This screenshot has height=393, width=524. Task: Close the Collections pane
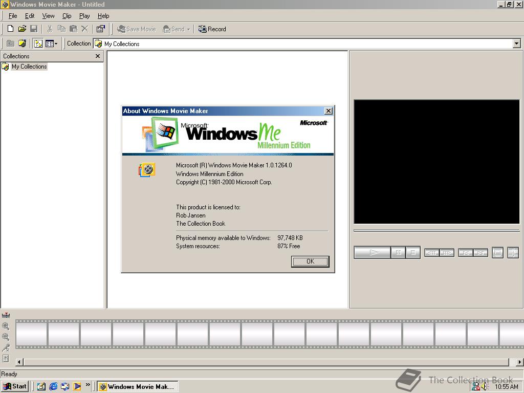(98, 56)
